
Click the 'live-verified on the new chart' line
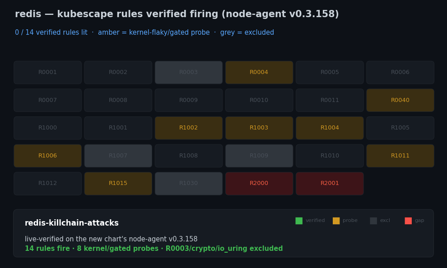pos(111,239)
